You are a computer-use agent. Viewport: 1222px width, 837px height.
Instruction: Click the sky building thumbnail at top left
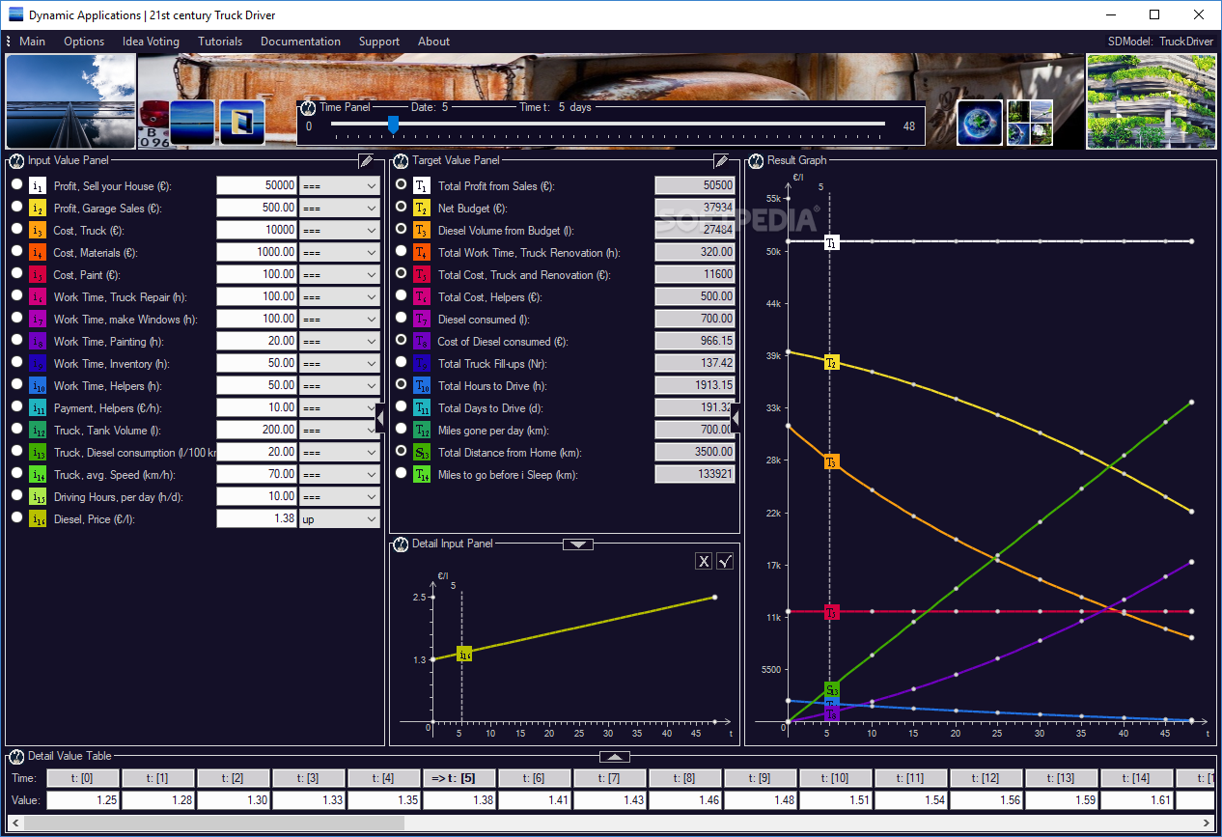click(x=70, y=101)
